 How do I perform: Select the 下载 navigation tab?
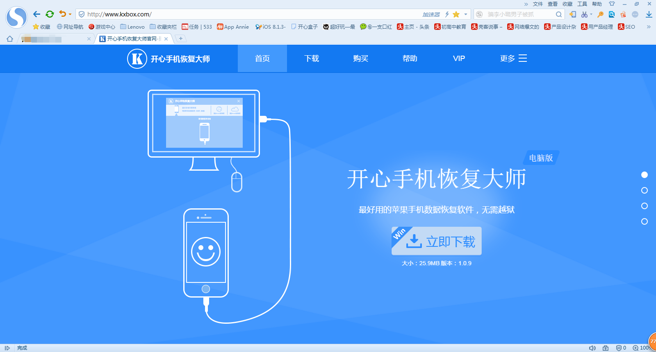312,59
